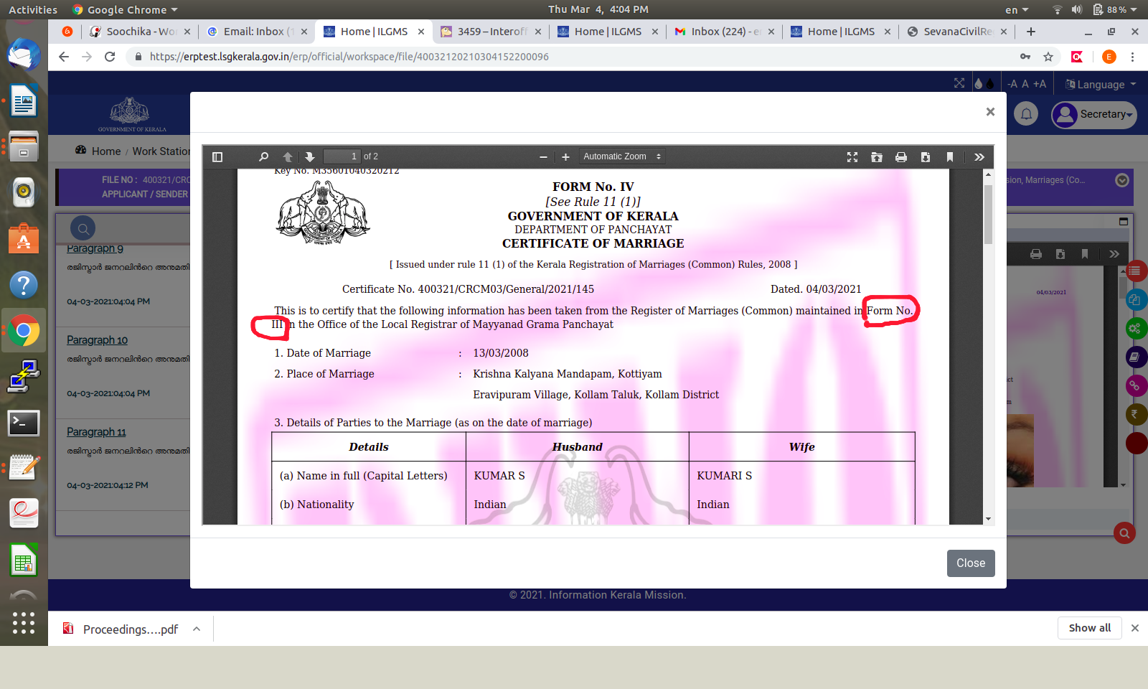This screenshot has width=1148, height=689.
Task: Bookmark this page with star icon
Action: pyautogui.click(x=1048, y=57)
